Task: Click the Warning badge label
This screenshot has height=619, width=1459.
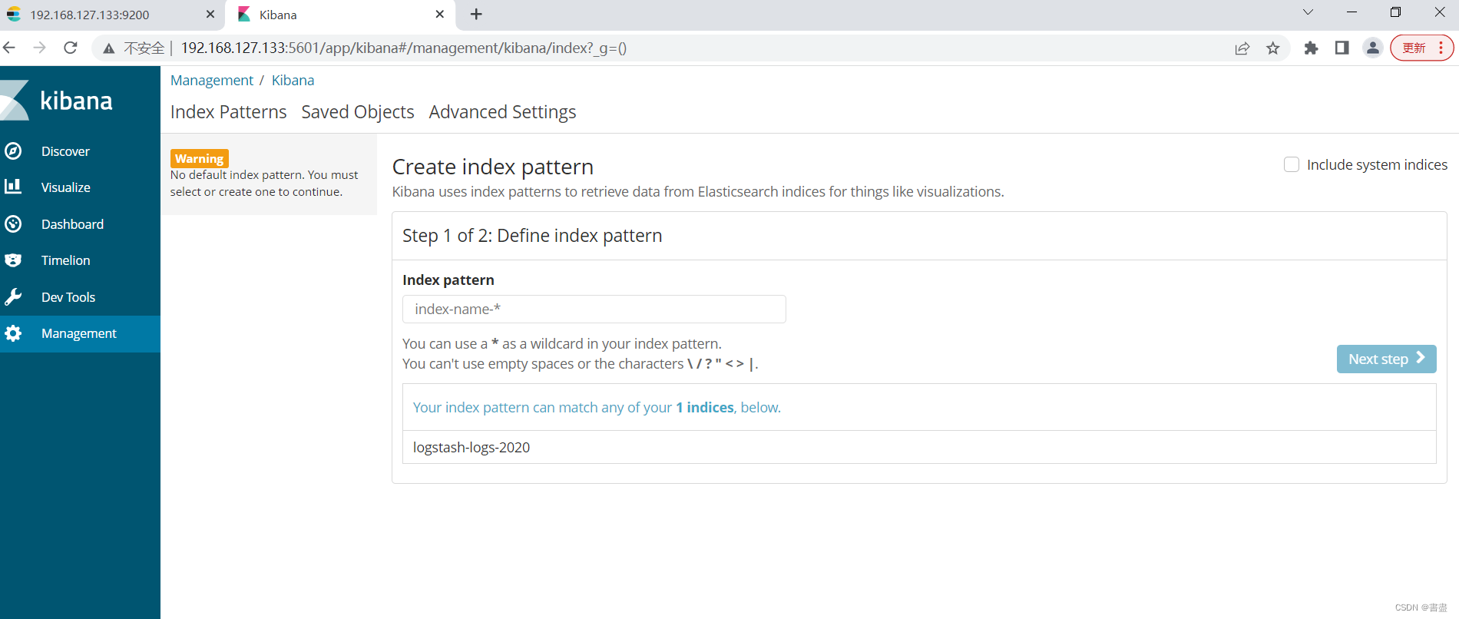Action: point(199,158)
